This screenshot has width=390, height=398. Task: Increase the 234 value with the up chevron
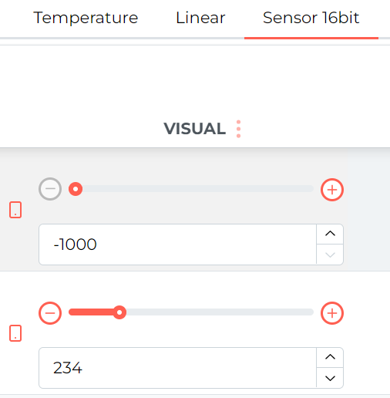[330, 357]
